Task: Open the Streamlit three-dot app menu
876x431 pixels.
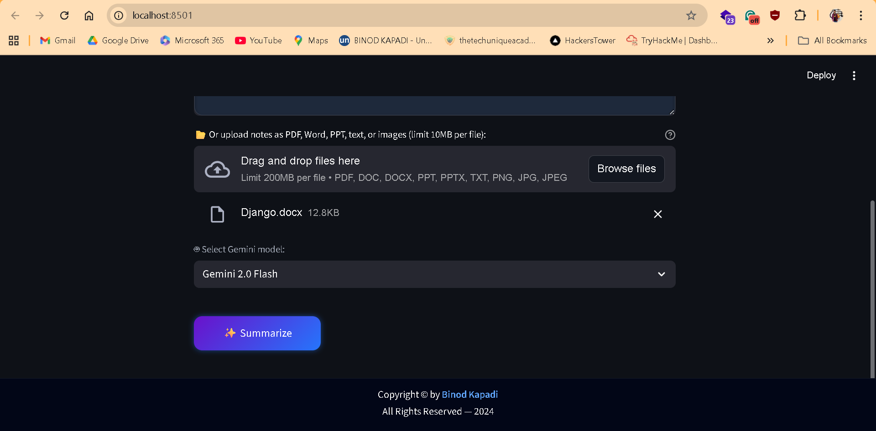Action: [855, 75]
